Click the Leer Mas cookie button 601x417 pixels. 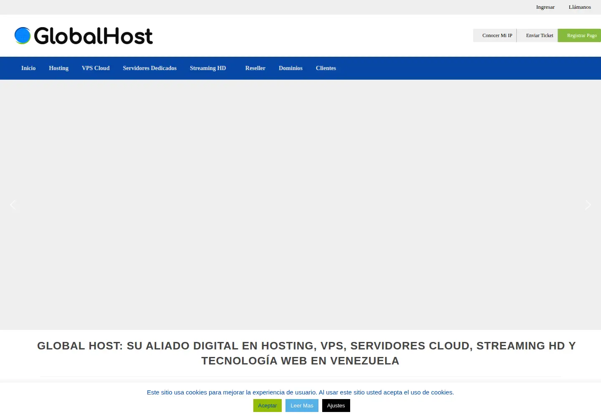click(302, 405)
